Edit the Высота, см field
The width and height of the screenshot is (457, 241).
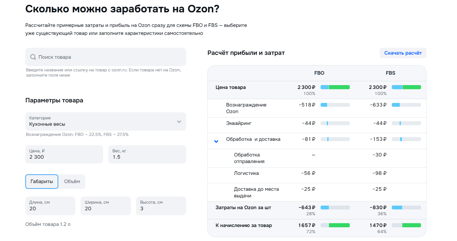point(161,206)
